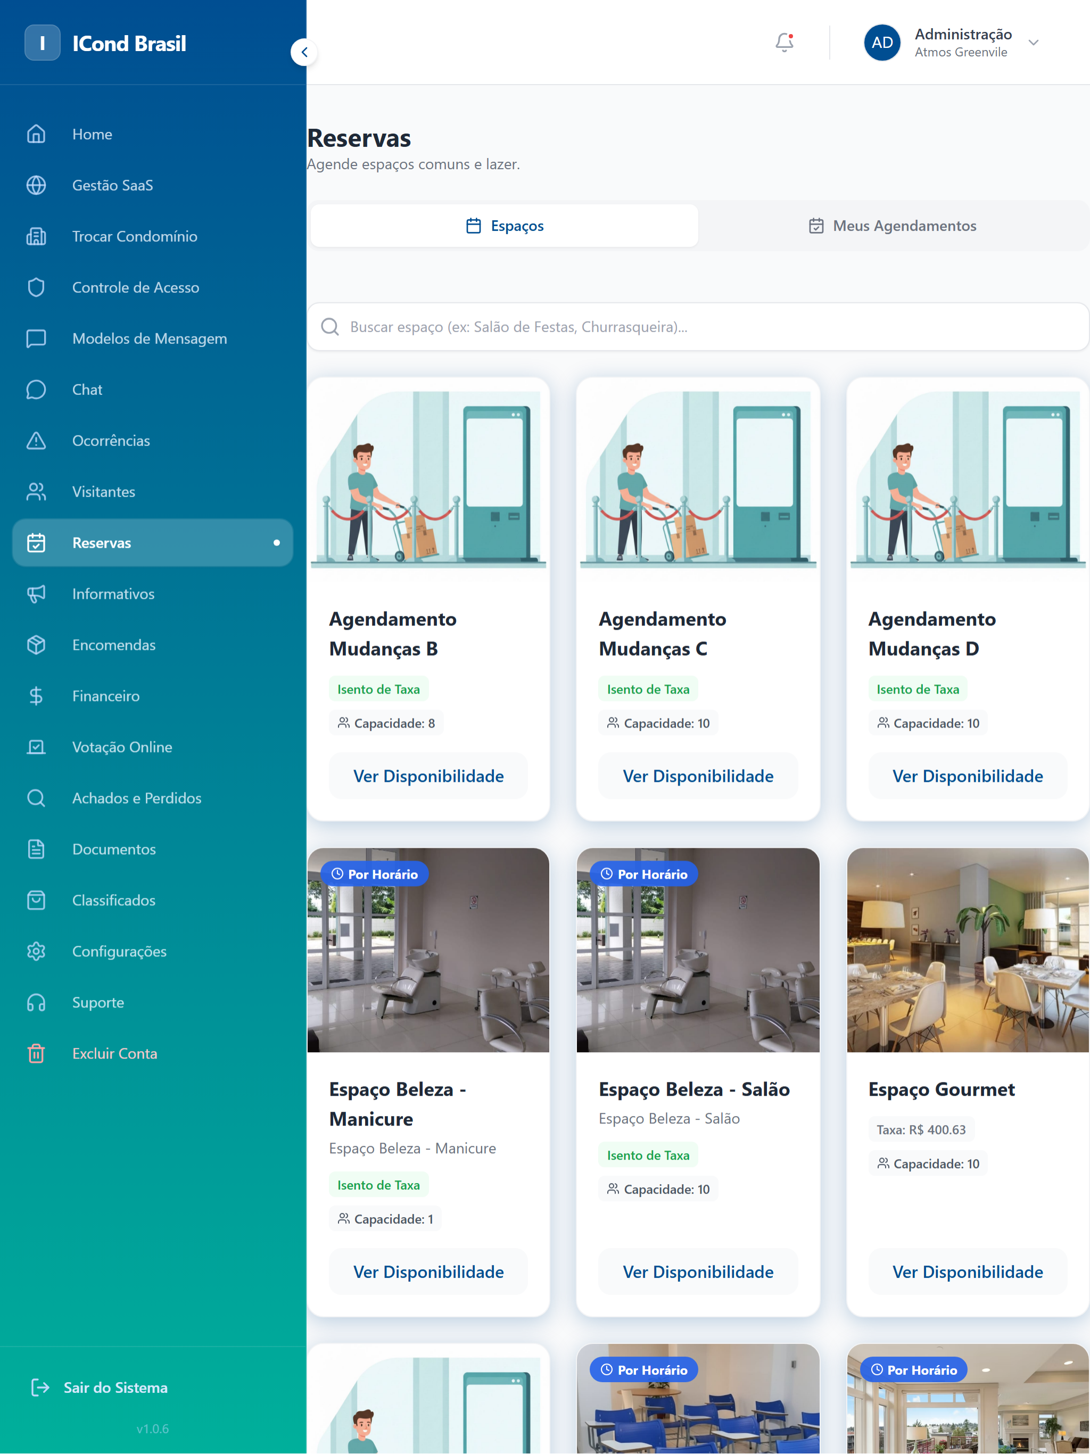Viewport: 1090px width, 1454px height.
Task: Click the Home house icon
Action: [x=36, y=134]
